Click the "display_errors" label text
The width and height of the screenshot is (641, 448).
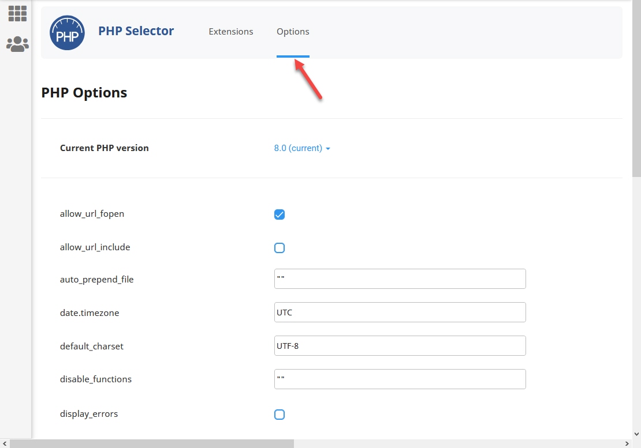[89, 414]
